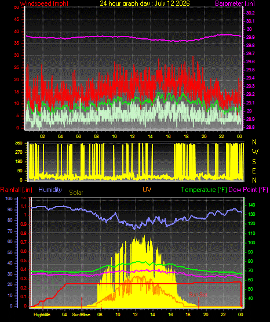This screenshot has width=270, height=322.
Task: Click the 360 value on the wind direction axis
Action: coord(19,143)
